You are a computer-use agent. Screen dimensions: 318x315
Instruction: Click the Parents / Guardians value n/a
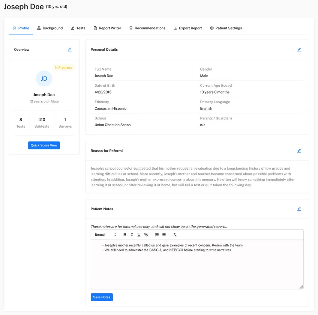pyautogui.click(x=202, y=125)
